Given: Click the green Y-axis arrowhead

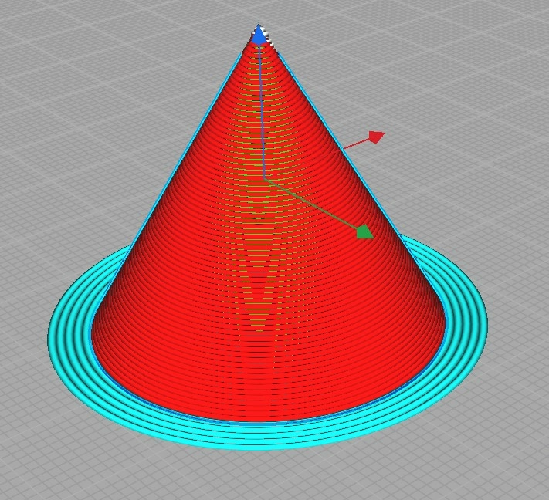Looking at the screenshot, I should pyautogui.click(x=365, y=231).
